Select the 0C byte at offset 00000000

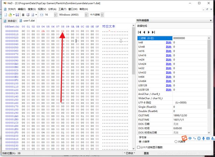[23, 31]
